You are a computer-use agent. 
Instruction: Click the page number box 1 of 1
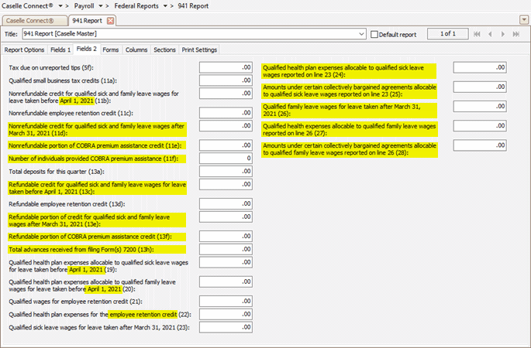point(448,34)
